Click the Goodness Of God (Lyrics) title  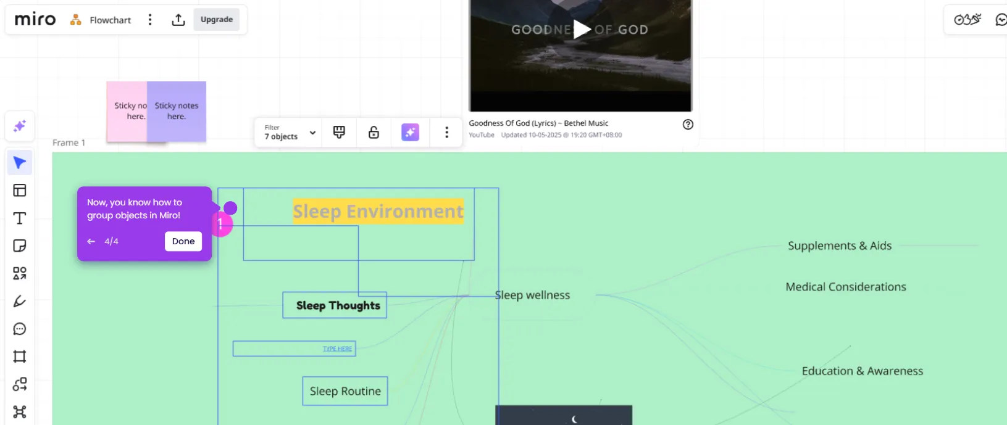[538, 123]
